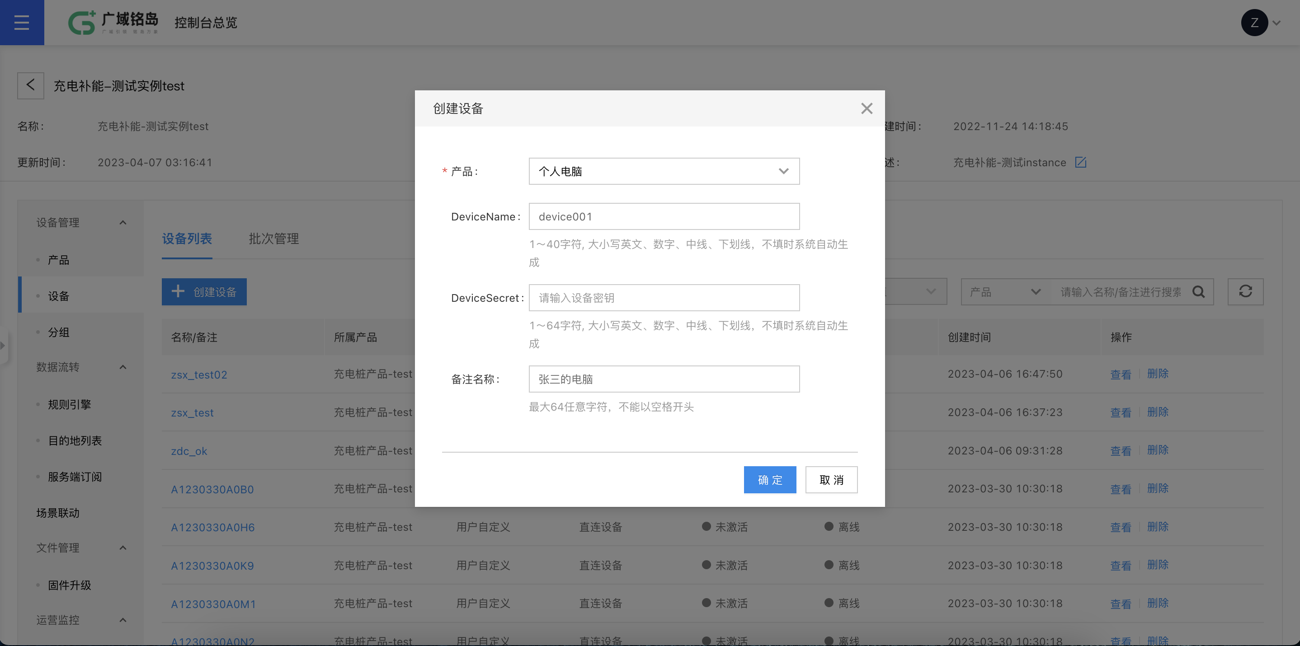This screenshot has height=646, width=1300.
Task: Switch to the 批次管理 tab
Action: (273, 239)
